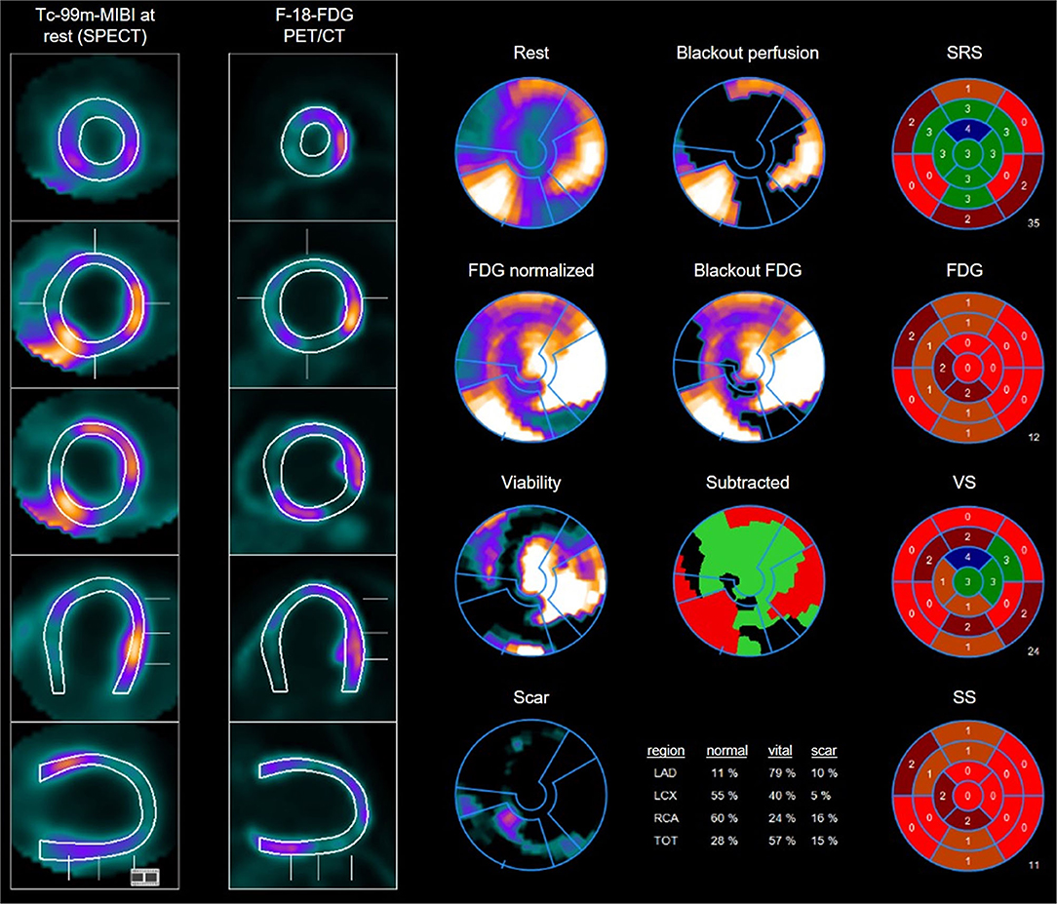Click the 'Subtracted' title
The height and width of the screenshot is (904, 1057).
(748, 483)
